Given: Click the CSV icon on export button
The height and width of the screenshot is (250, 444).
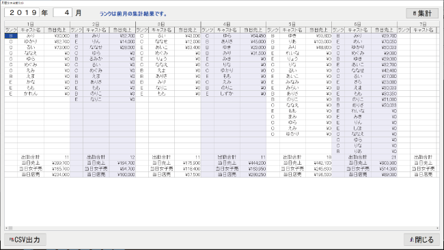Looking at the screenshot, I should tap(12, 240).
